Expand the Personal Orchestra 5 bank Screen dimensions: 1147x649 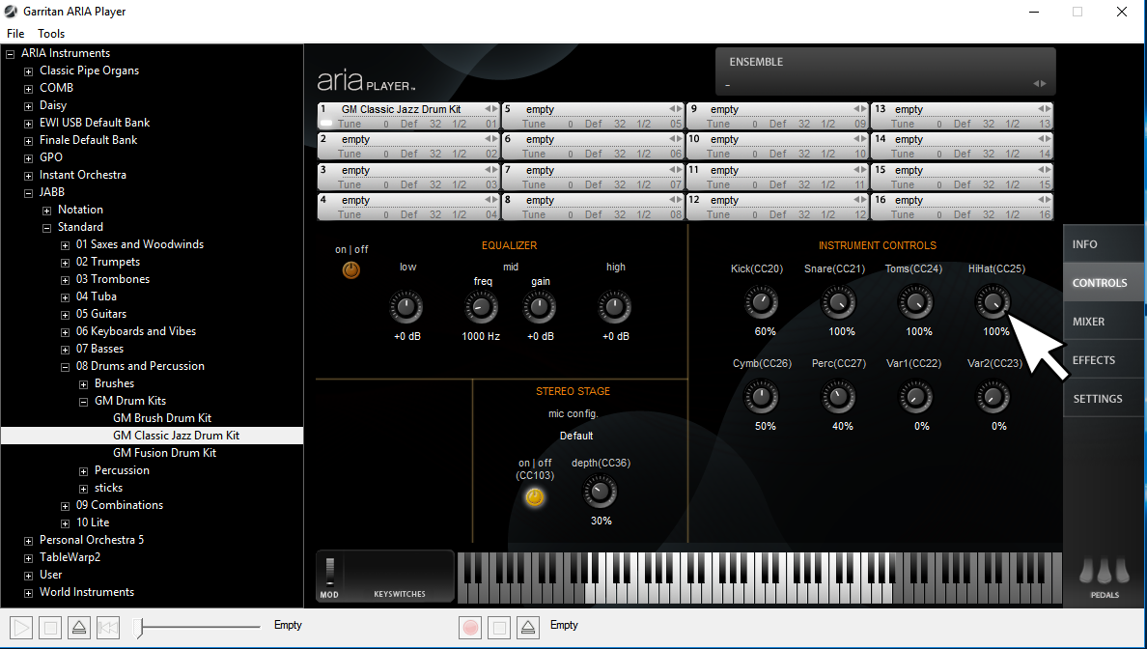click(29, 540)
